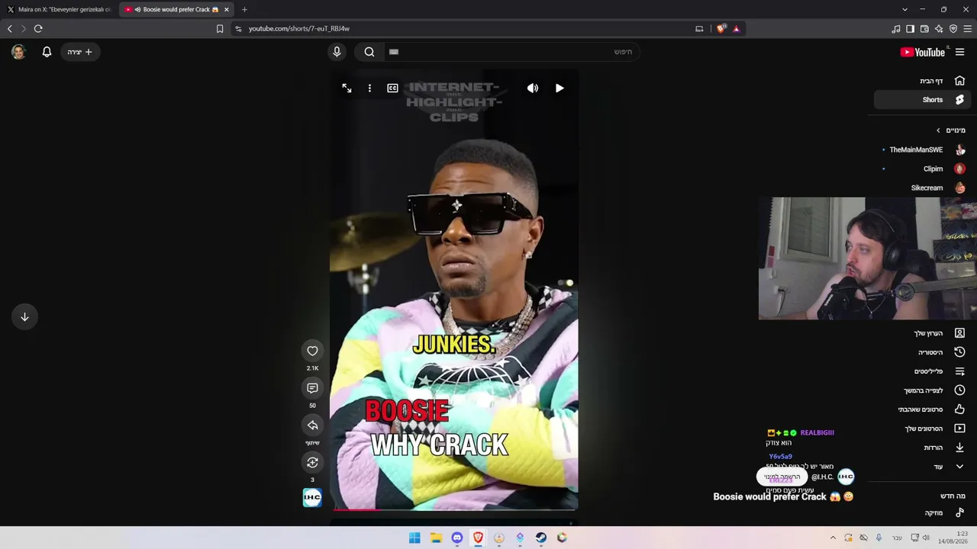Open the Clipim channel
The height and width of the screenshot is (549, 977).
924,169
